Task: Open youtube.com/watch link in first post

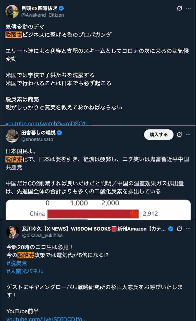Action: 49,123
